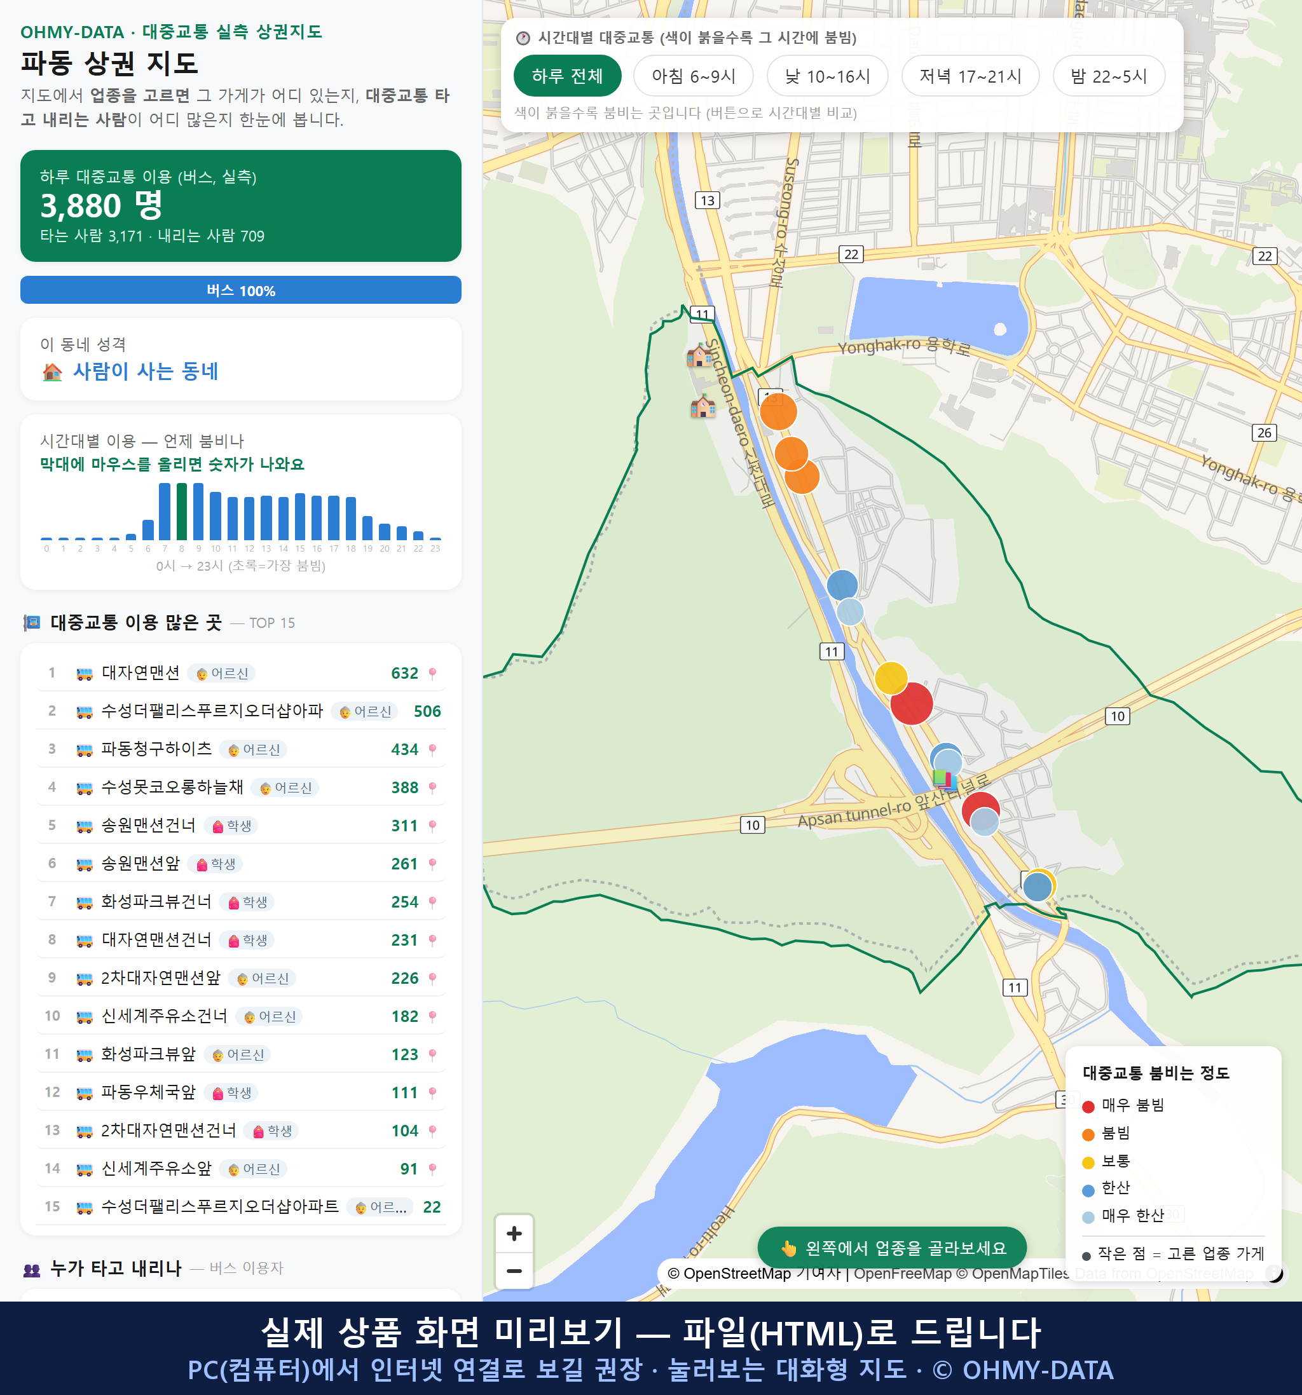Click the house icon by 사람이 사는 동네
Image resolution: width=1302 pixels, height=1395 pixels.
click(53, 372)
